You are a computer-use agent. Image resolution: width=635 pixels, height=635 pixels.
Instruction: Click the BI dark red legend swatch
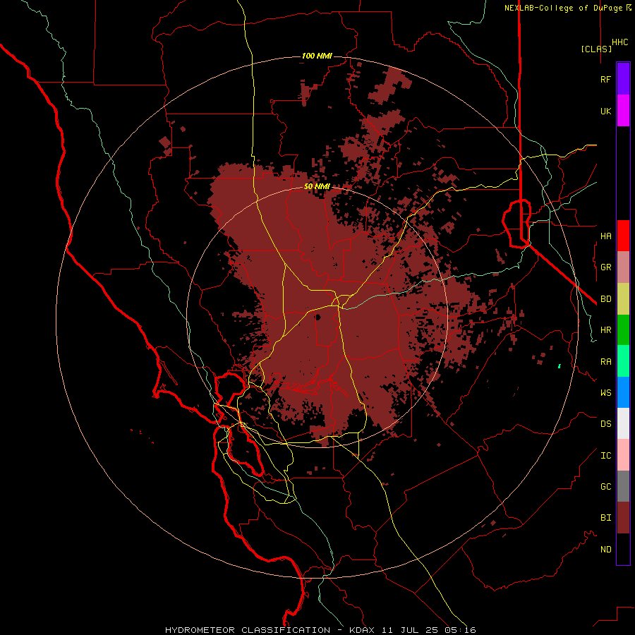623,518
